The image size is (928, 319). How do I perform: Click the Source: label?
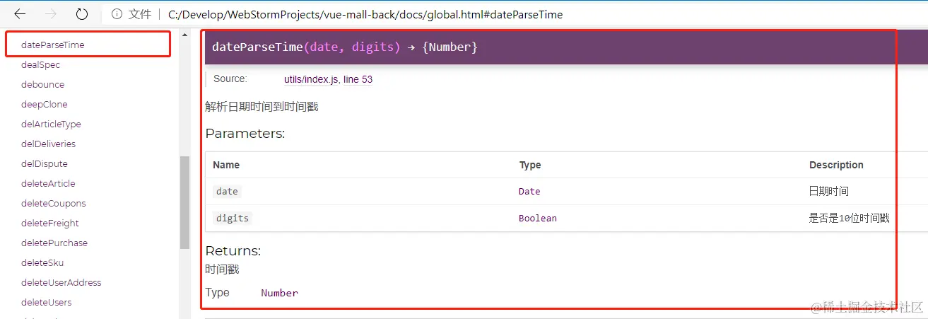pyautogui.click(x=230, y=79)
